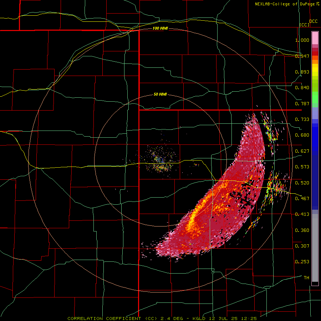Click the KGLD radar site clutter at center
Screen dimensions: 321x321
161,160
